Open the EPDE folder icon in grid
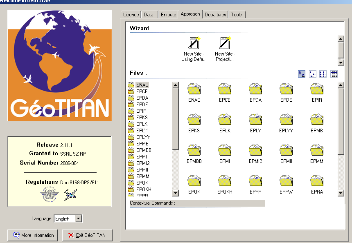The height and width of the screenshot is (243, 352). (x=286, y=89)
